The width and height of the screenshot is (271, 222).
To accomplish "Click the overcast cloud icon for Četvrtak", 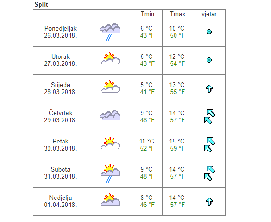I will 110,115.
